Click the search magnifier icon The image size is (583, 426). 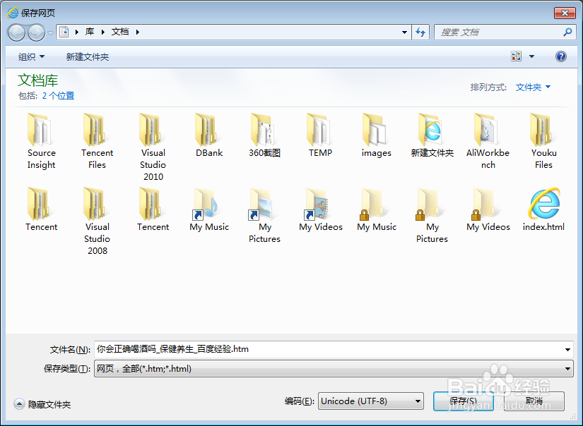567,32
